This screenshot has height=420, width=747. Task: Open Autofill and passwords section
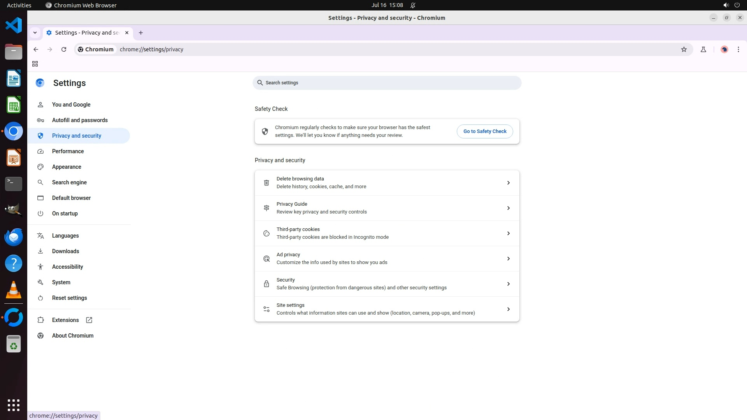click(80, 120)
